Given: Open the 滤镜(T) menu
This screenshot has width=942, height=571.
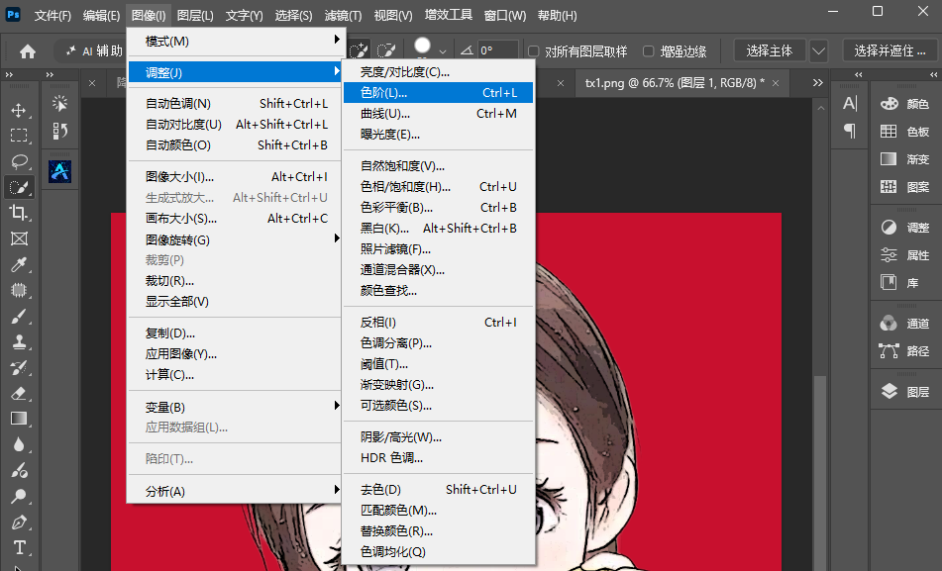Looking at the screenshot, I should (x=343, y=16).
